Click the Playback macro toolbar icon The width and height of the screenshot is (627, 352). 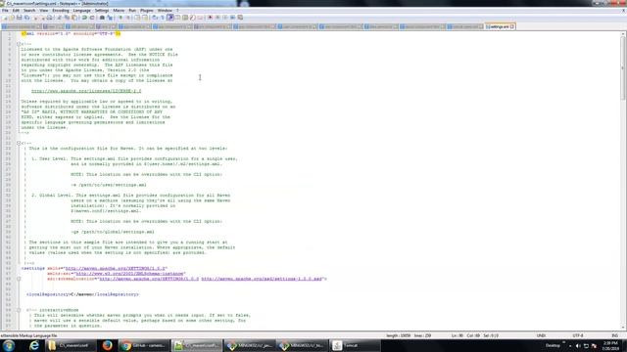click(225, 18)
